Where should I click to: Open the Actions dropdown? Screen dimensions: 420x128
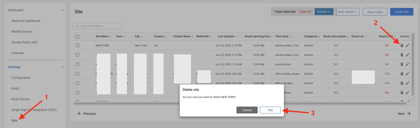324,12
